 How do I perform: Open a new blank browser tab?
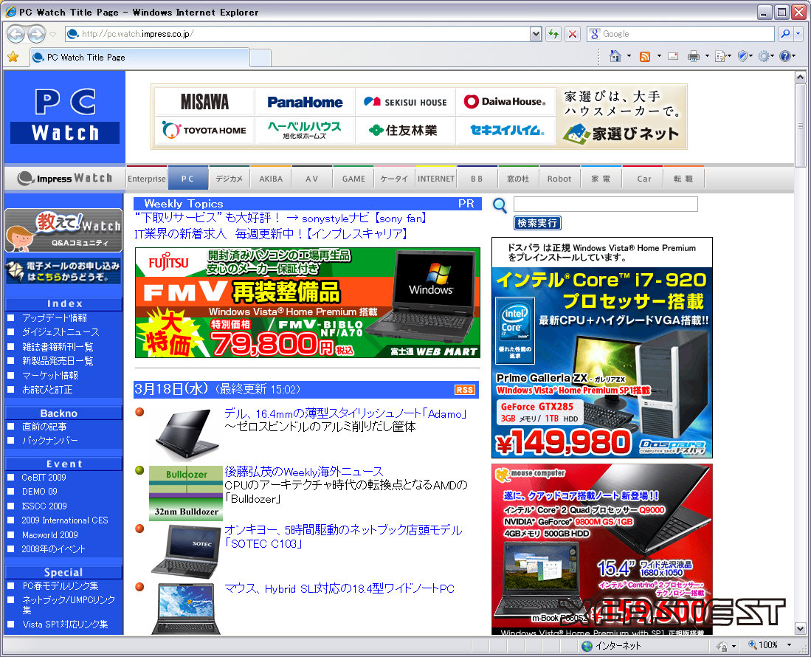pyautogui.click(x=260, y=58)
